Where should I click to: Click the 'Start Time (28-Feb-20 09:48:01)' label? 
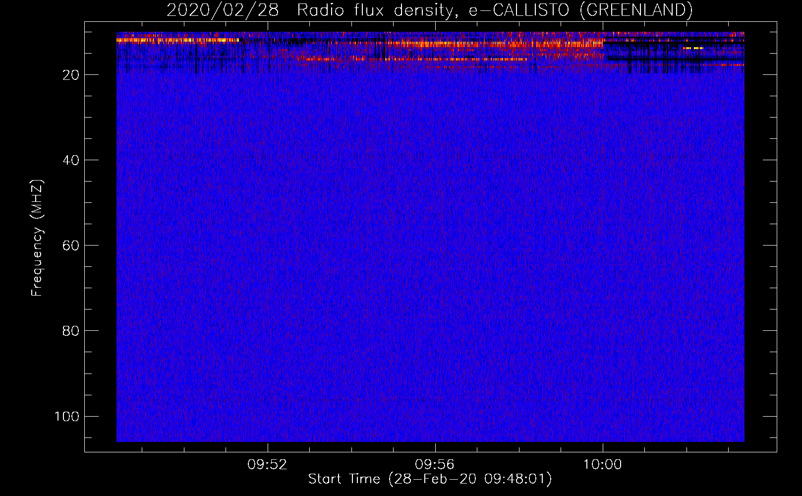point(430,479)
